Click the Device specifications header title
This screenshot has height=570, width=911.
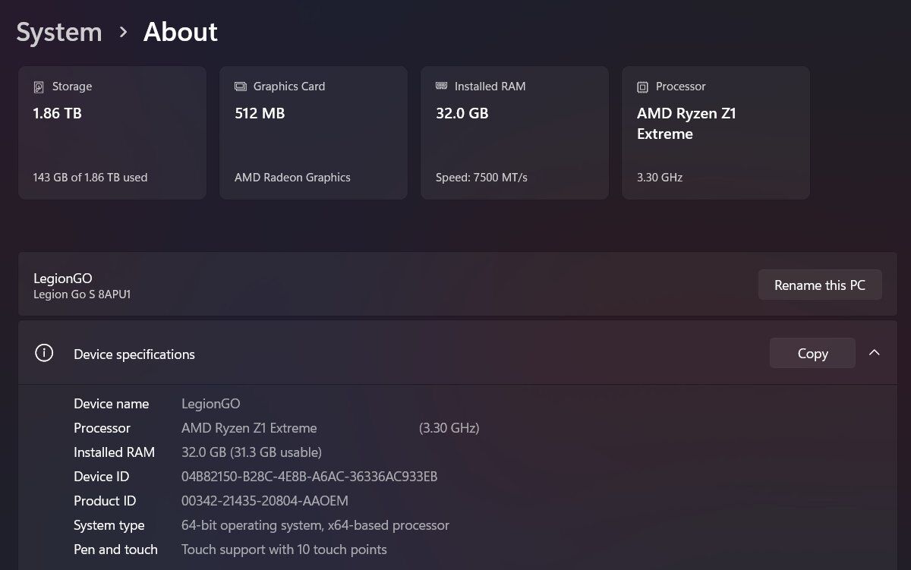[134, 354]
